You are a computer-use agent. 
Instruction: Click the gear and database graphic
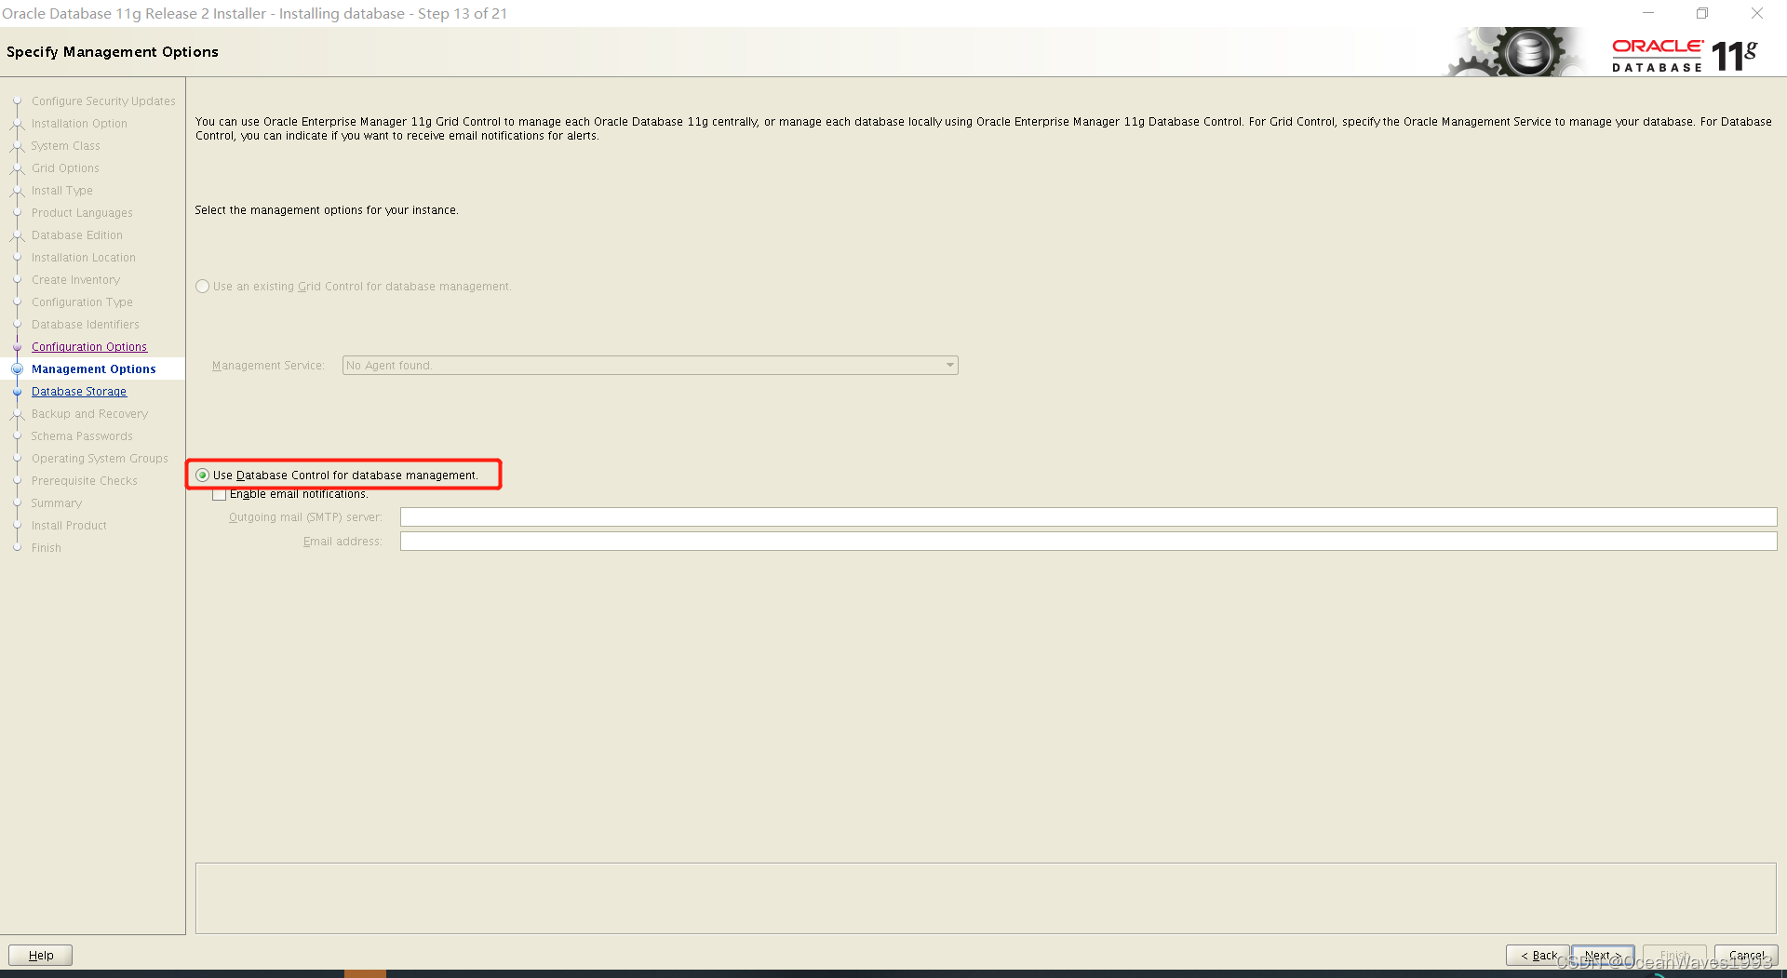point(1515,52)
